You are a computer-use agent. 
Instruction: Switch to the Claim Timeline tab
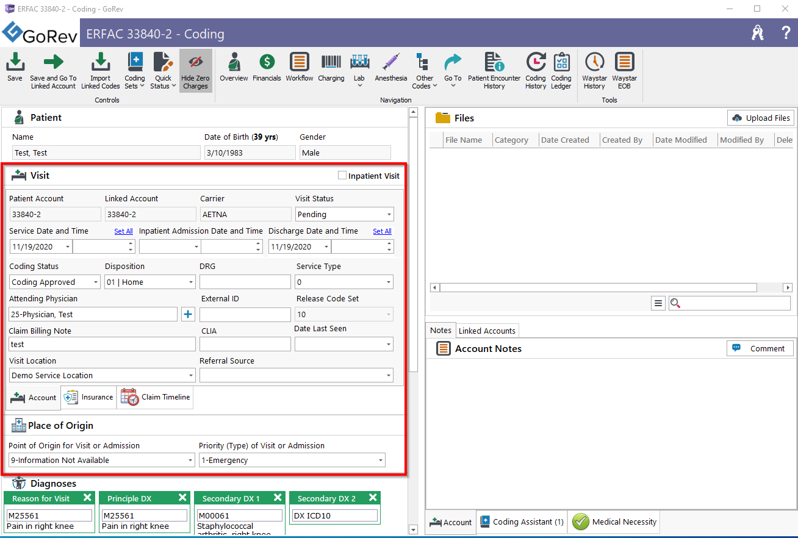(x=155, y=397)
